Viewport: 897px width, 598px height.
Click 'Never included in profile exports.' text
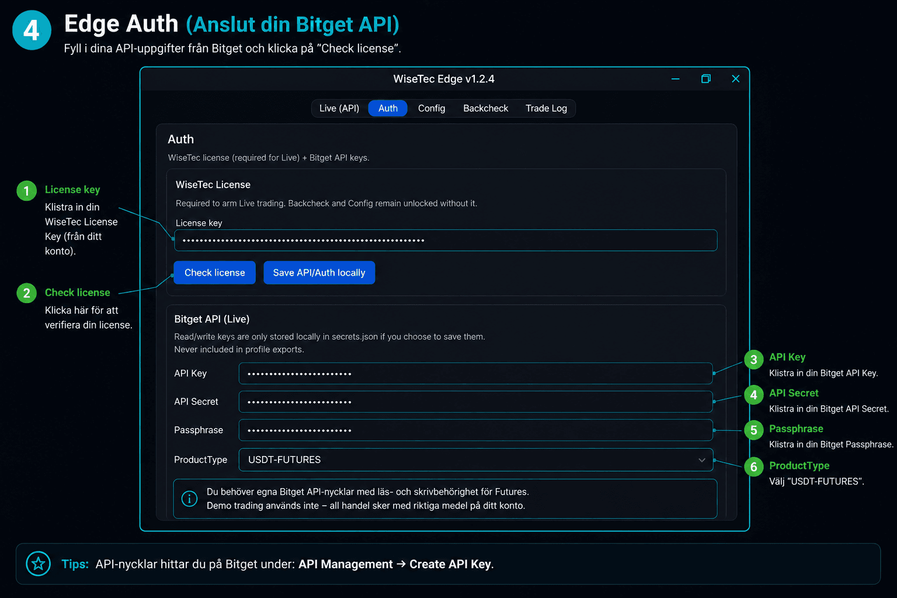pyautogui.click(x=239, y=350)
